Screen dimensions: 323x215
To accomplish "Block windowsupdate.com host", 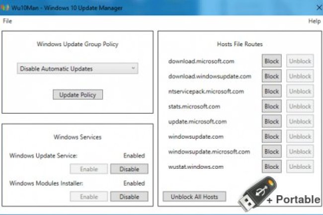I will tap(271, 137).
